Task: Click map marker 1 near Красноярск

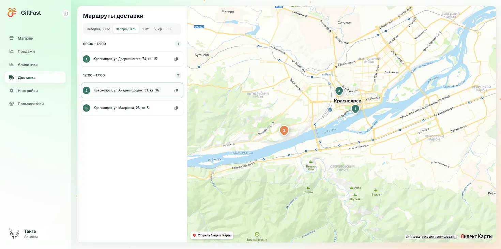Action: (x=355, y=109)
